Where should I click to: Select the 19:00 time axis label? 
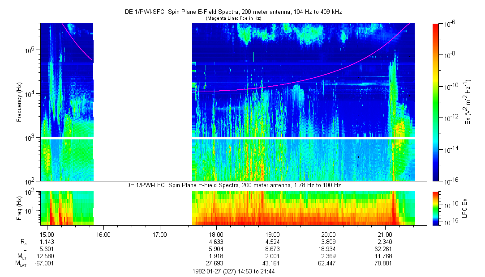273,234
